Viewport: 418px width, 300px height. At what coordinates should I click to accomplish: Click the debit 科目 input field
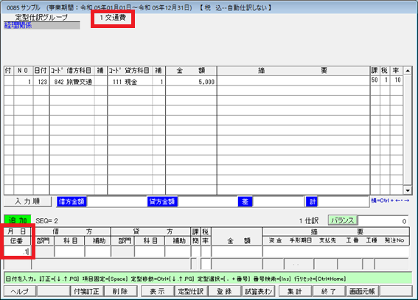point(69,251)
